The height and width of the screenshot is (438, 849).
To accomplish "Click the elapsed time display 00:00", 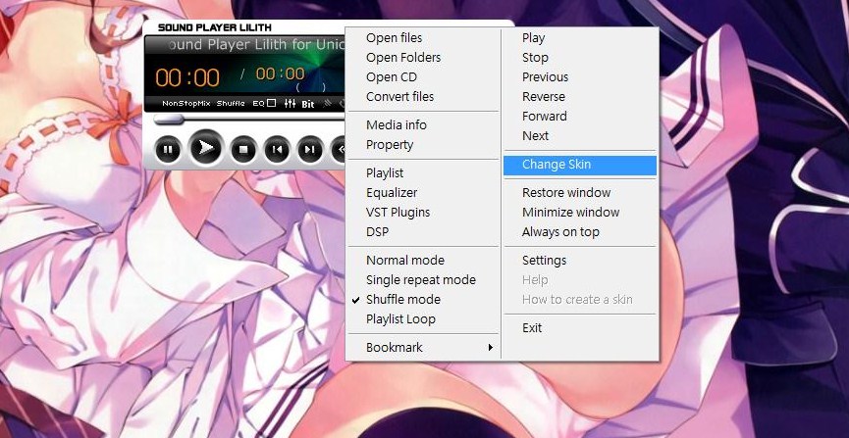I will click(187, 77).
